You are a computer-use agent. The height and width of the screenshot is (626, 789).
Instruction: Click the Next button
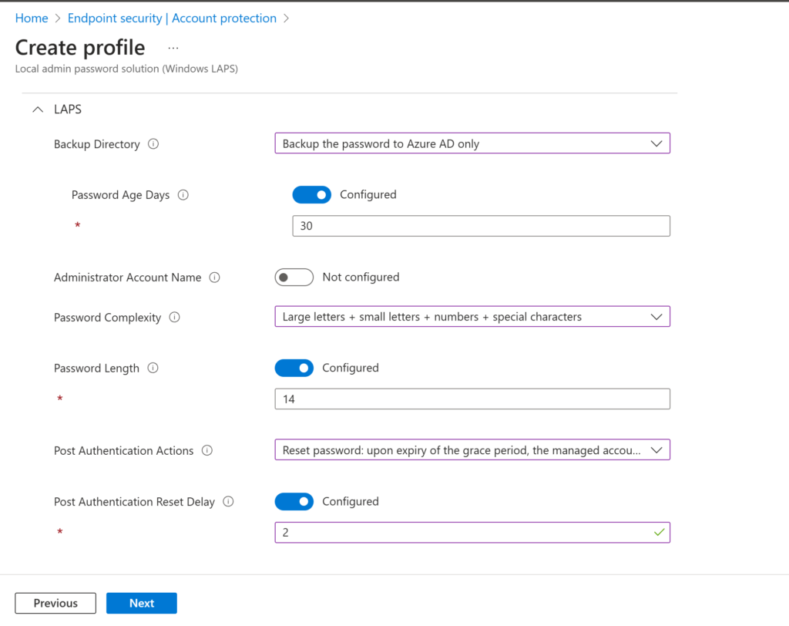(142, 604)
